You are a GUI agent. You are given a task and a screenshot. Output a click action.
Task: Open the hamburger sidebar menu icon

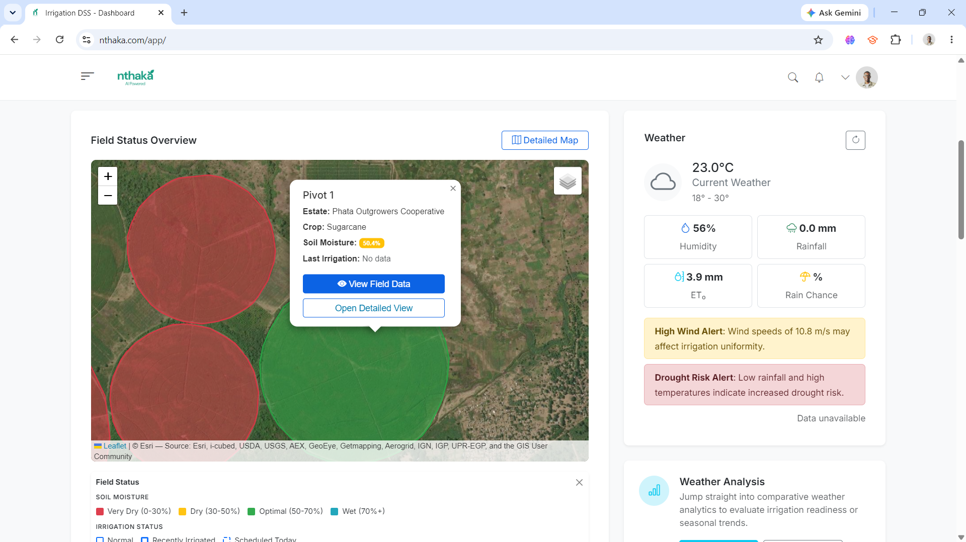coord(87,76)
